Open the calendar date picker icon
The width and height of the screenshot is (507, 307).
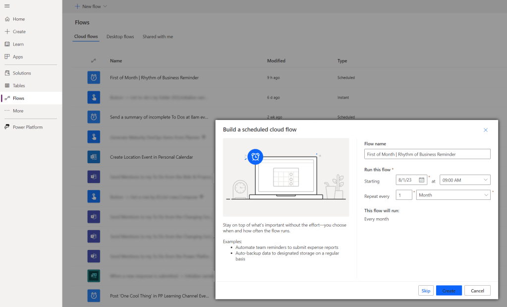(x=422, y=180)
